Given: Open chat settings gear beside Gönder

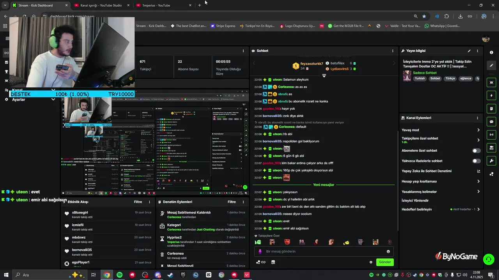Looking at the screenshot, I should [371, 262].
